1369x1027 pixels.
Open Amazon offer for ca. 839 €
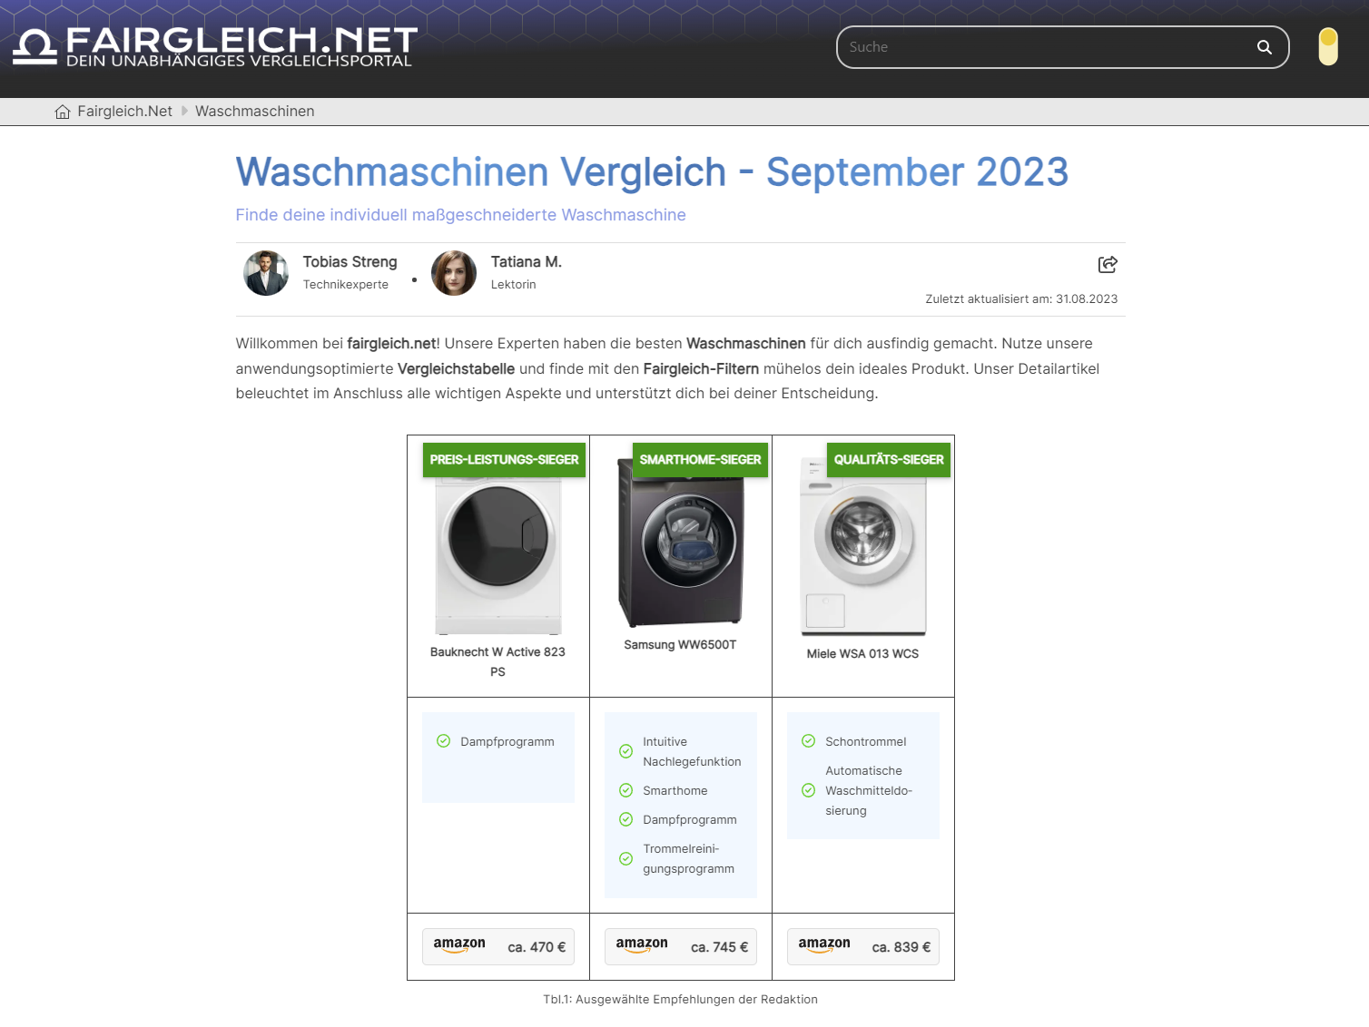coord(863,946)
